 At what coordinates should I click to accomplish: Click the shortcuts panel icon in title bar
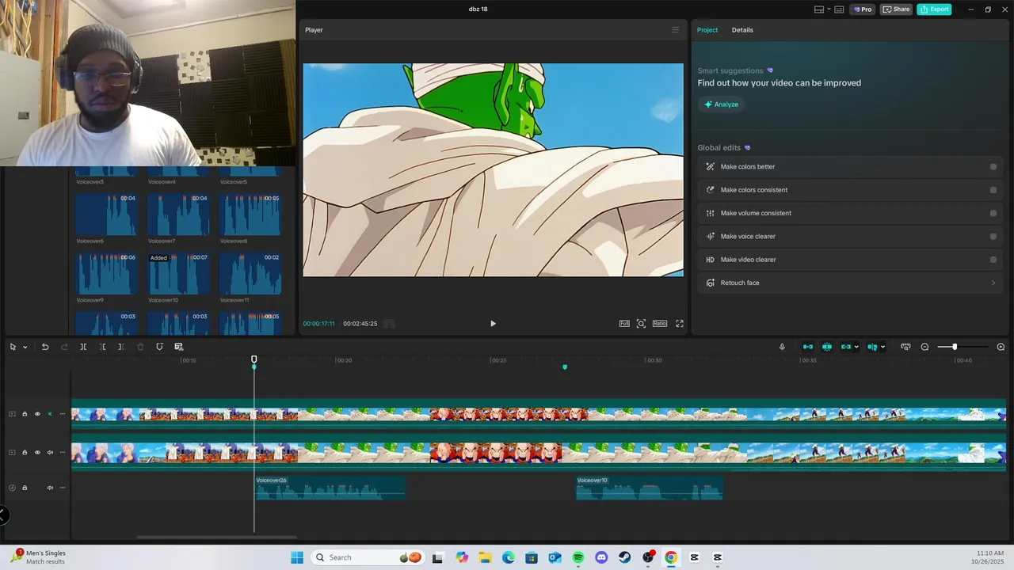click(839, 9)
